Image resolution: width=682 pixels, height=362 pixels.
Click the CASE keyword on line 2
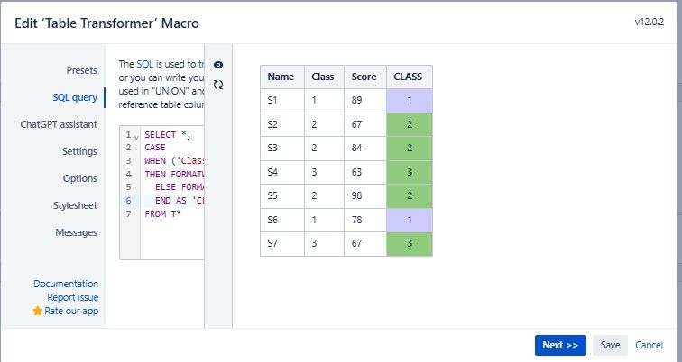tap(155, 148)
